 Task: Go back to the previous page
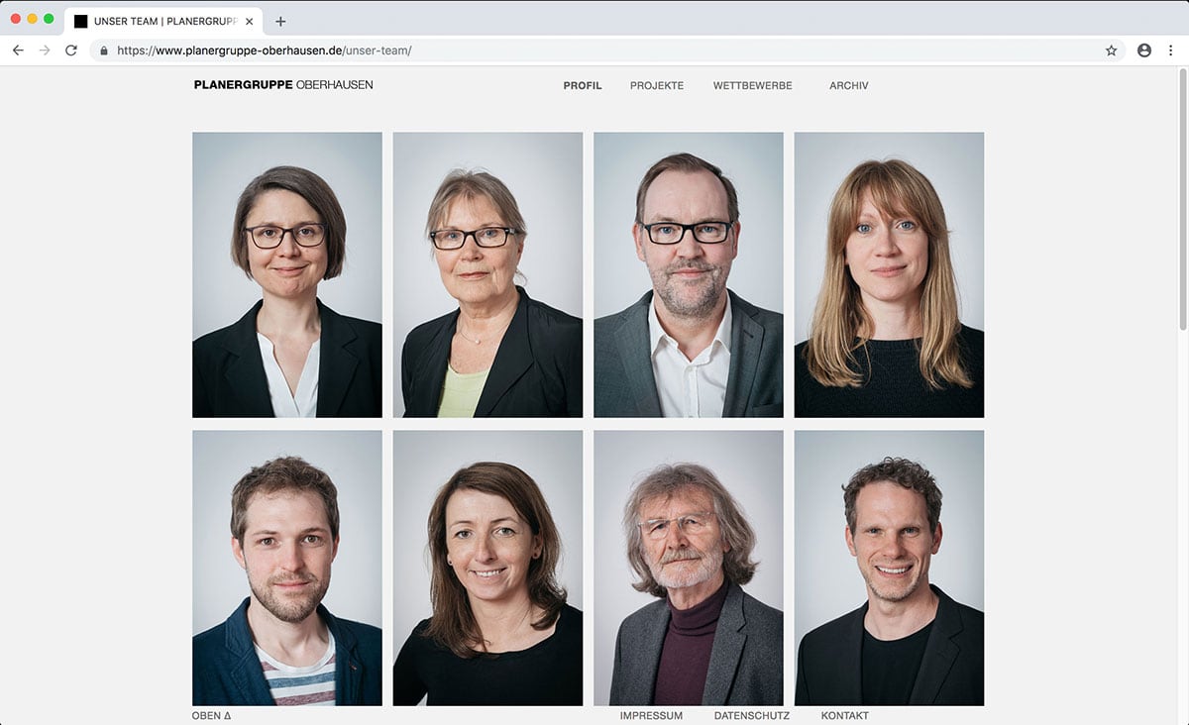point(18,51)
